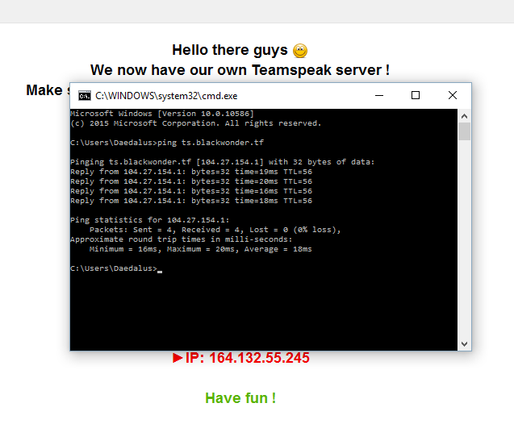Click the scrollbar up arrow in cmd
The height and width of the screenshot is (424, 514).
click(464, 116)
